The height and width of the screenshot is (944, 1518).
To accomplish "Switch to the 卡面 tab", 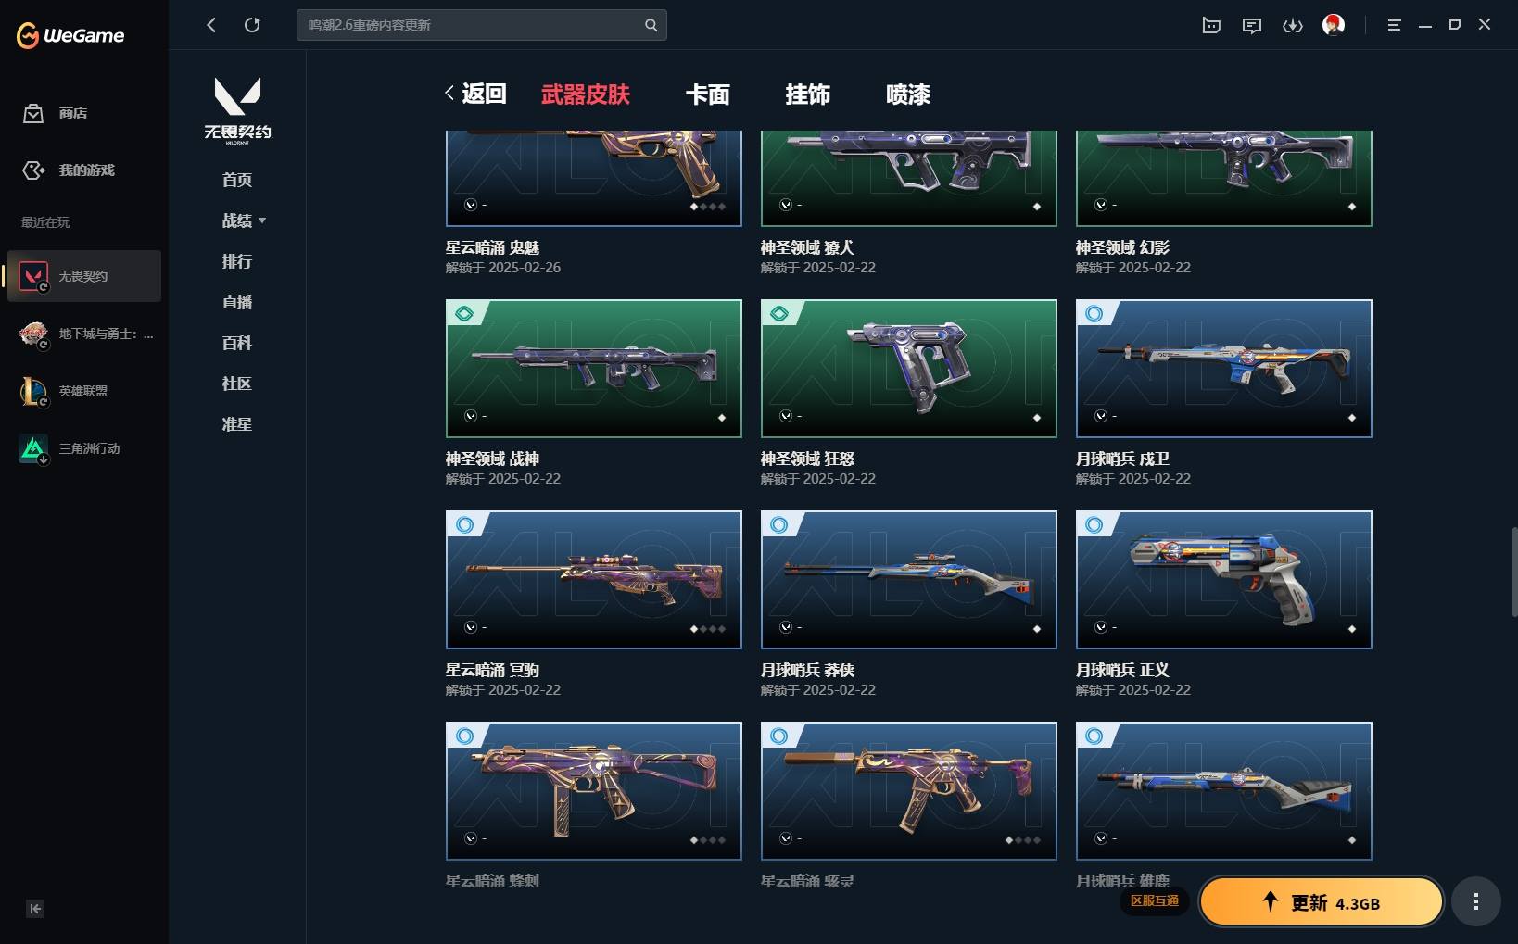I will pos(708,94).
